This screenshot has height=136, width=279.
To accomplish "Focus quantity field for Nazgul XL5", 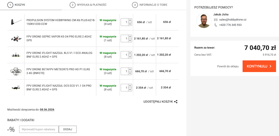I will 125,55.
